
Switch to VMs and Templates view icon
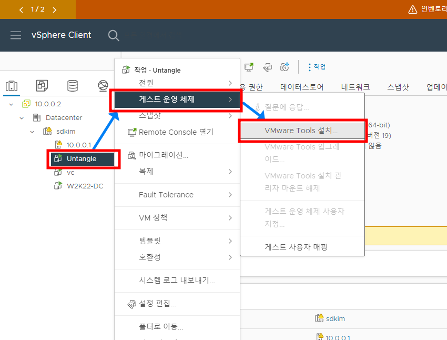[x=42, y=86]
